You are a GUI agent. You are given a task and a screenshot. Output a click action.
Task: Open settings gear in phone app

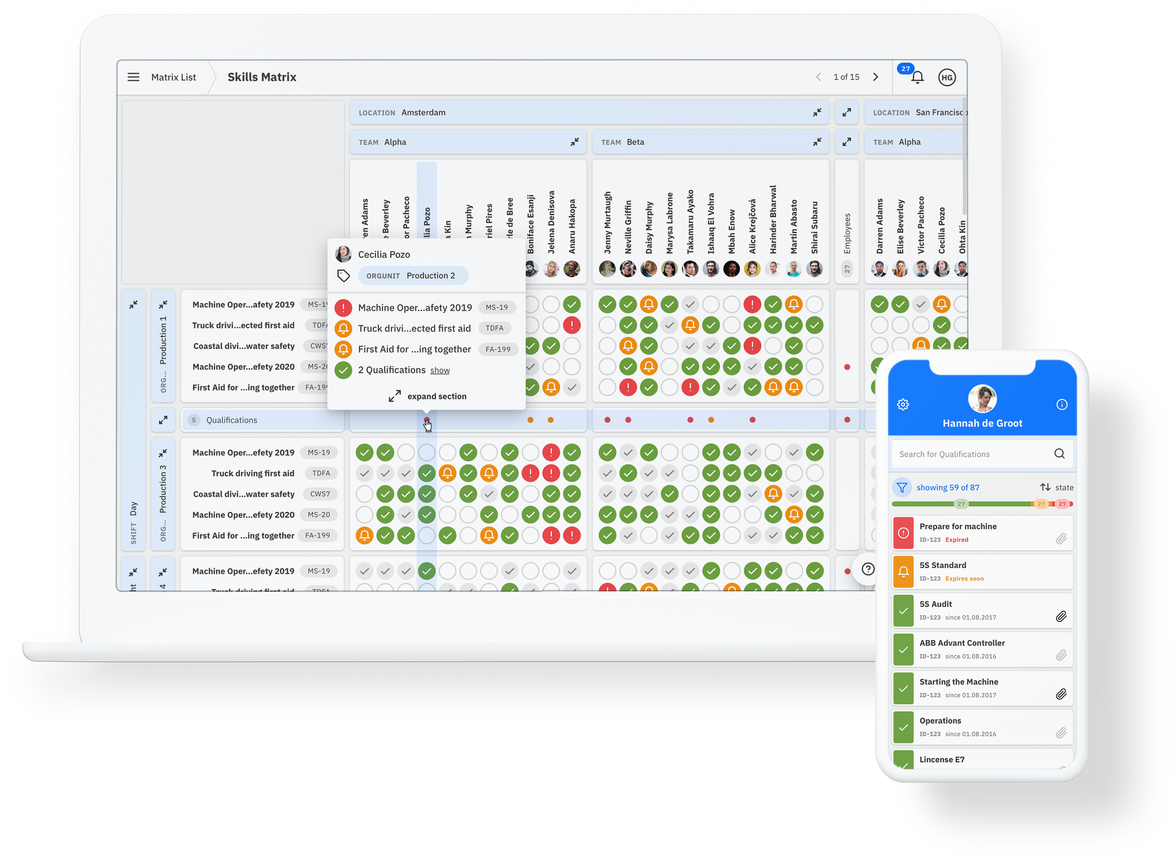903,405
